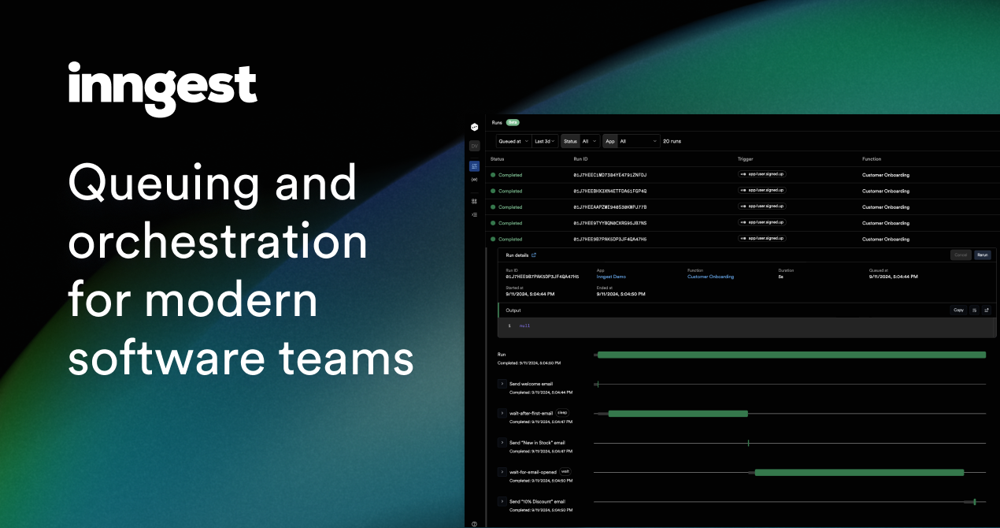Toggle the word wrap icon beside Copy
Screen dimensions: 1000x528
point(974,310)
